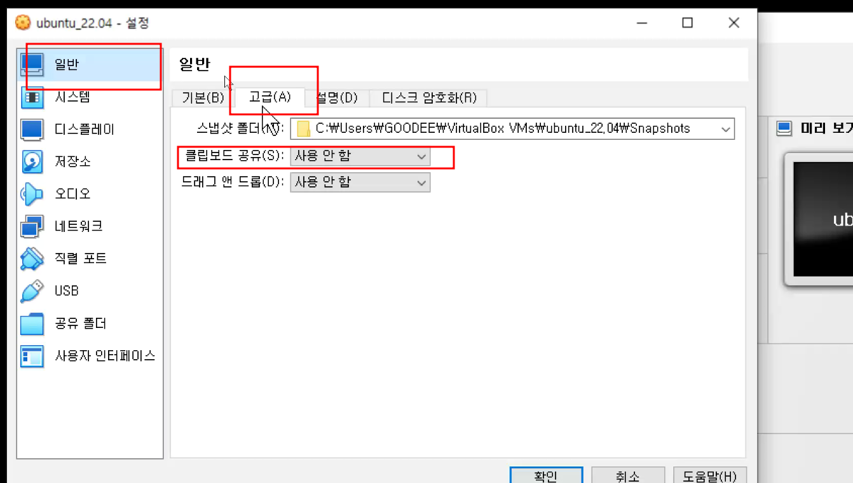The image size is (853, 483).
Task: Open help via 도움말(H) button
Action: 709,476
